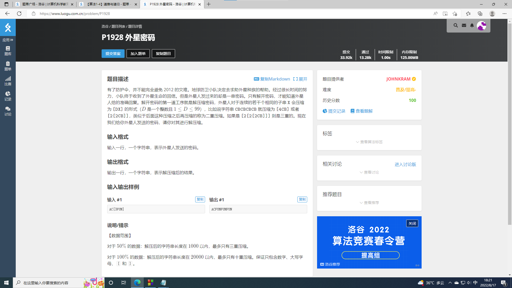The height and width of the screenshot is (288, 512).
Task: Close the 洛谷 2022 春令营 ad with 关闭
Action: (x=412, y=223)
